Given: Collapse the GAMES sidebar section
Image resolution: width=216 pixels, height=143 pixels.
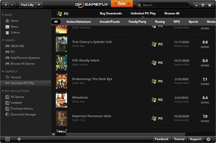Looking at the screenshot, I should point(3,40).
